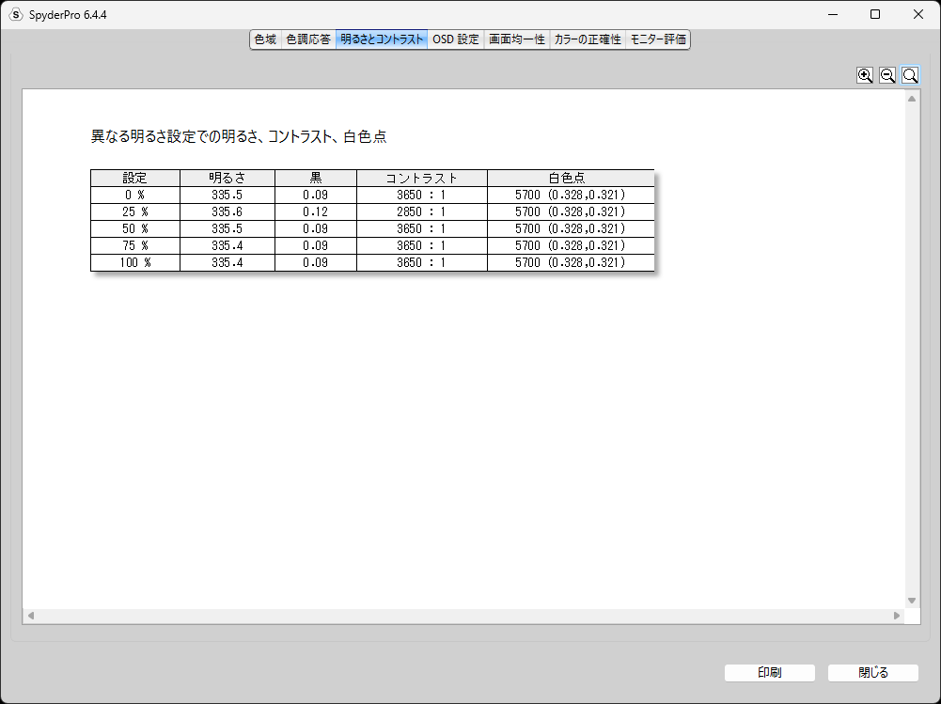This screenshot has width=941, height=704.
Task: Click the 閉じる button
Action: click(873, 673)
